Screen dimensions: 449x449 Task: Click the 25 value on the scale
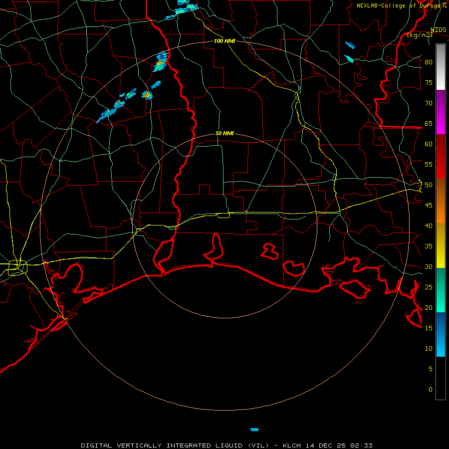[x=429, y=287]
